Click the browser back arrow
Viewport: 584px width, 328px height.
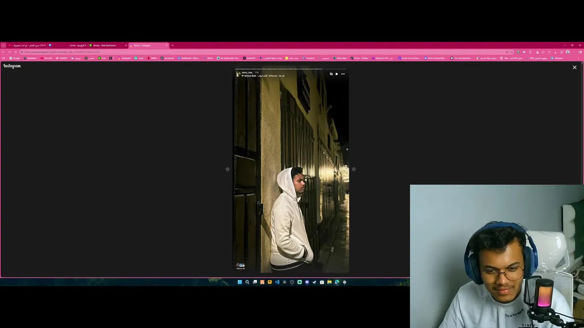4,52
